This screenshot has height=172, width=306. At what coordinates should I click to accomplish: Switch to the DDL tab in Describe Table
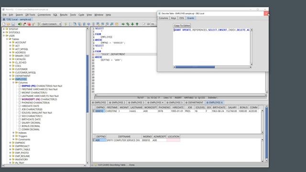(182, 18)
